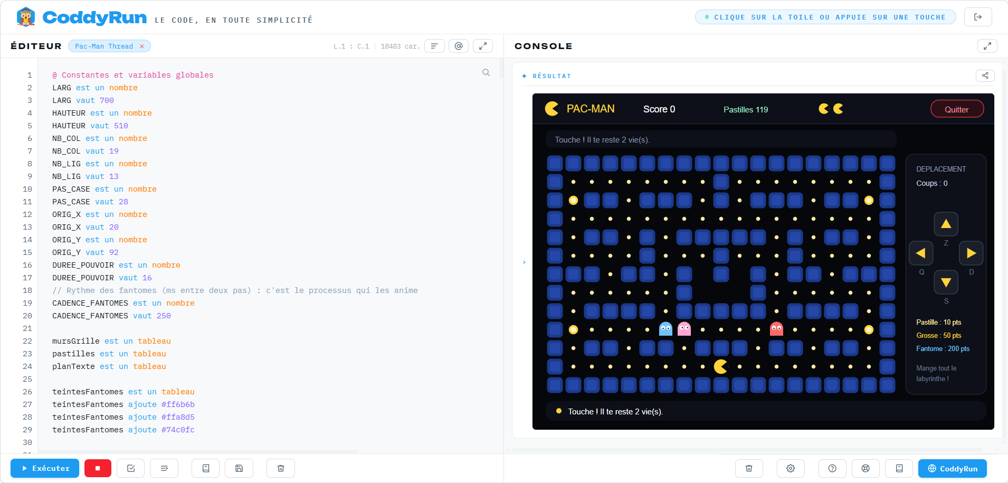Click the red ghost in the maze
This screenshot has height=483, width=1008.
pyautogui.click(x=776, y=329)
